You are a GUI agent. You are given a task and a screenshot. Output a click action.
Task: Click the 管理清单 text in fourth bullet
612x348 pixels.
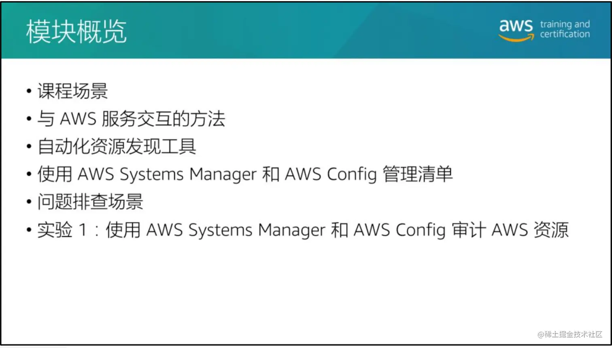(x=417, y=174)
